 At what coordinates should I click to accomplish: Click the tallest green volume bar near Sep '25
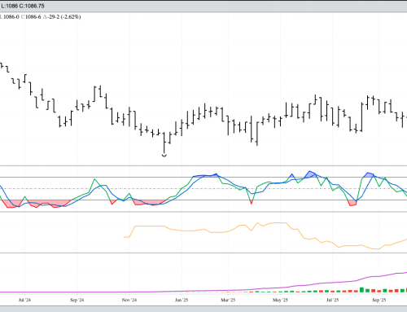point(361,290)
